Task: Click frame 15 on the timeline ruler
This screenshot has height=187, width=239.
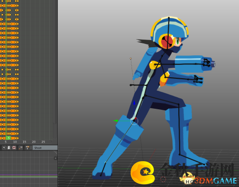Action: point(24,142)
